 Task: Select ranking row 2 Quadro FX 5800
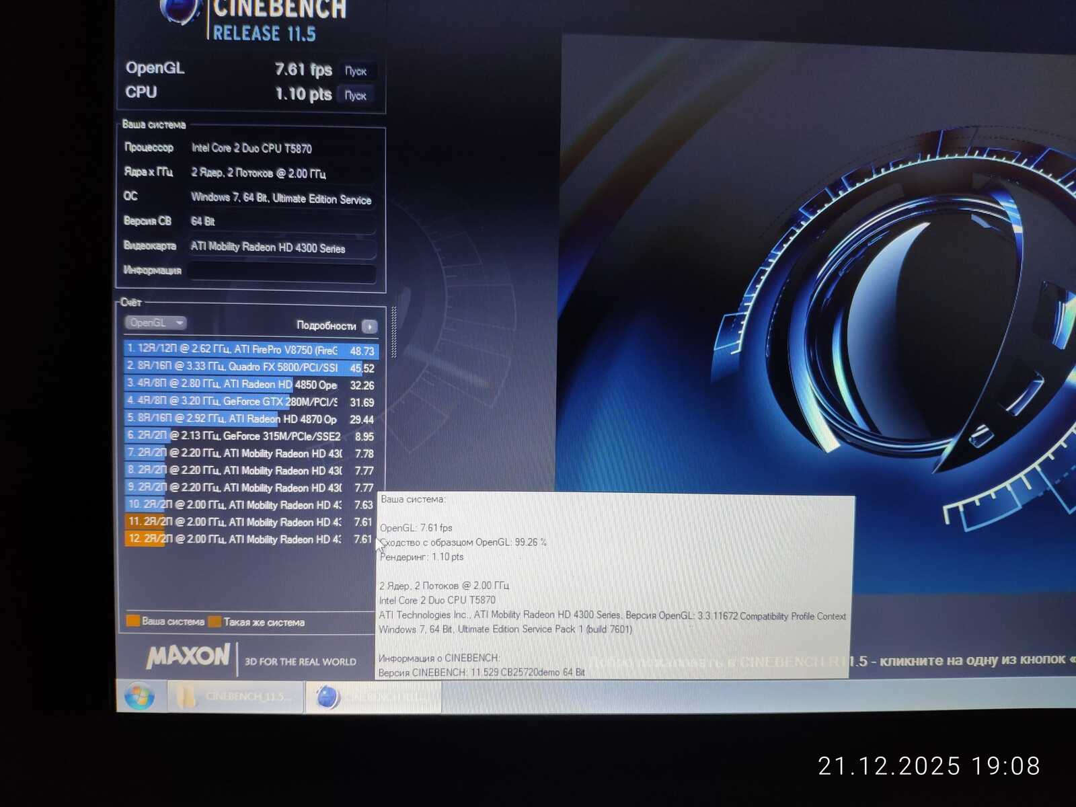pyautogui.click(x=251, y=367)
